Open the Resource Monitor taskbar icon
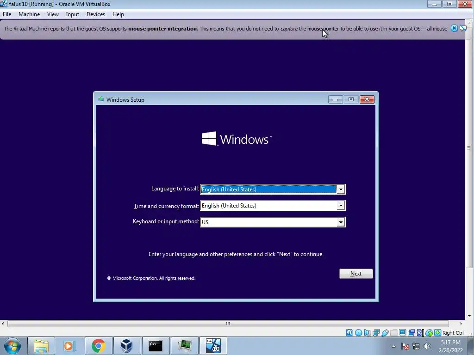 [x=184, y=346]
